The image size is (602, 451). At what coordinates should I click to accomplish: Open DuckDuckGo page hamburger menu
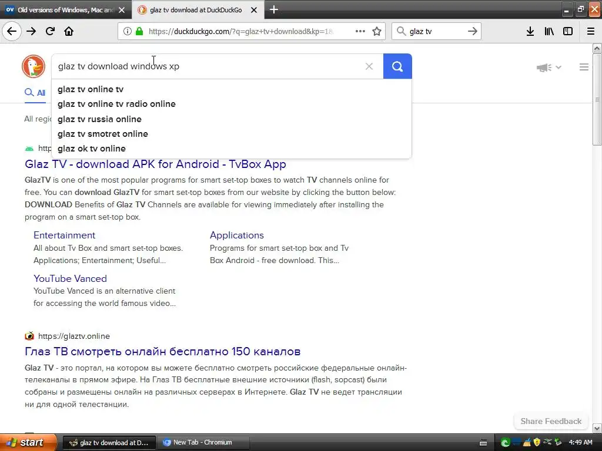point(584,67)
